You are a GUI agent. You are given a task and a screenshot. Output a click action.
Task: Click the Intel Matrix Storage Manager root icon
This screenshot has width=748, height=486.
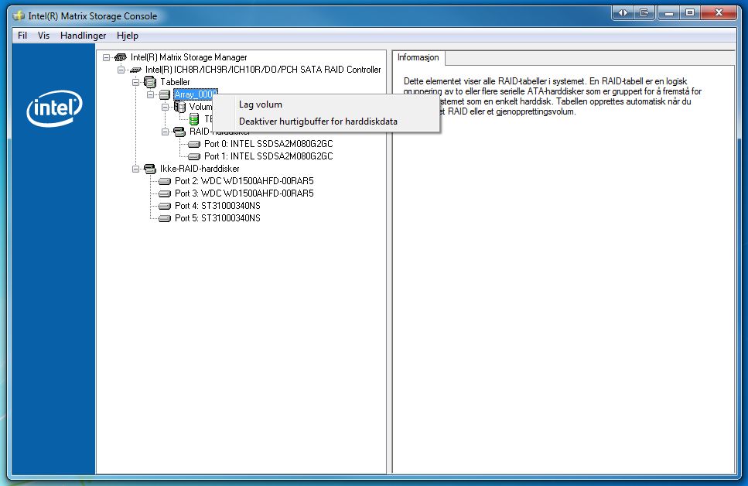121,57
